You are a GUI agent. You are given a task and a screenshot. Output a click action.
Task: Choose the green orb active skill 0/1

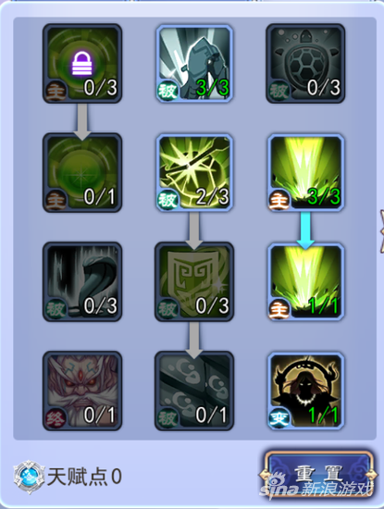tap(82, 173)
